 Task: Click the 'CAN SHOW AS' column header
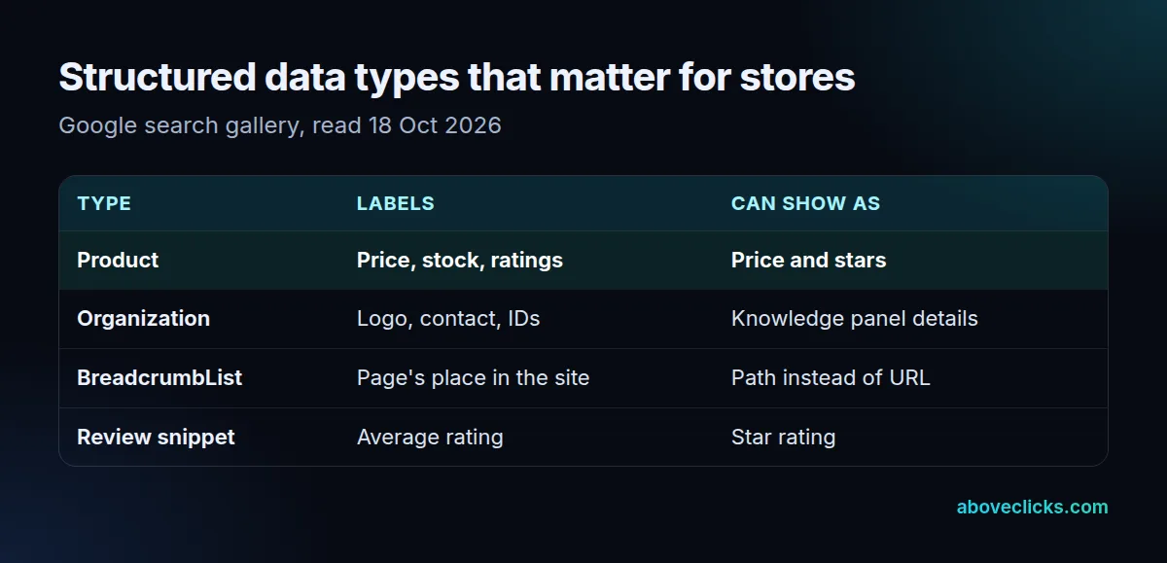click(x=805, y=203)
